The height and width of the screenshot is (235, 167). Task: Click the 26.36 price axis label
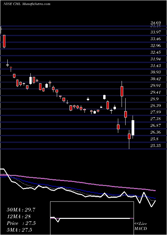156,132
